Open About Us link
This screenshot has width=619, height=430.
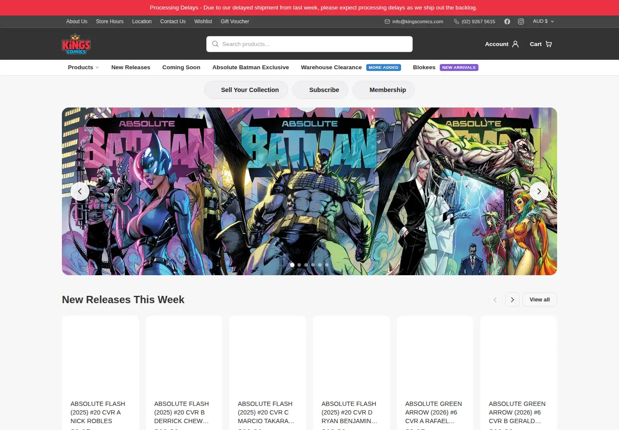point(77,21)
